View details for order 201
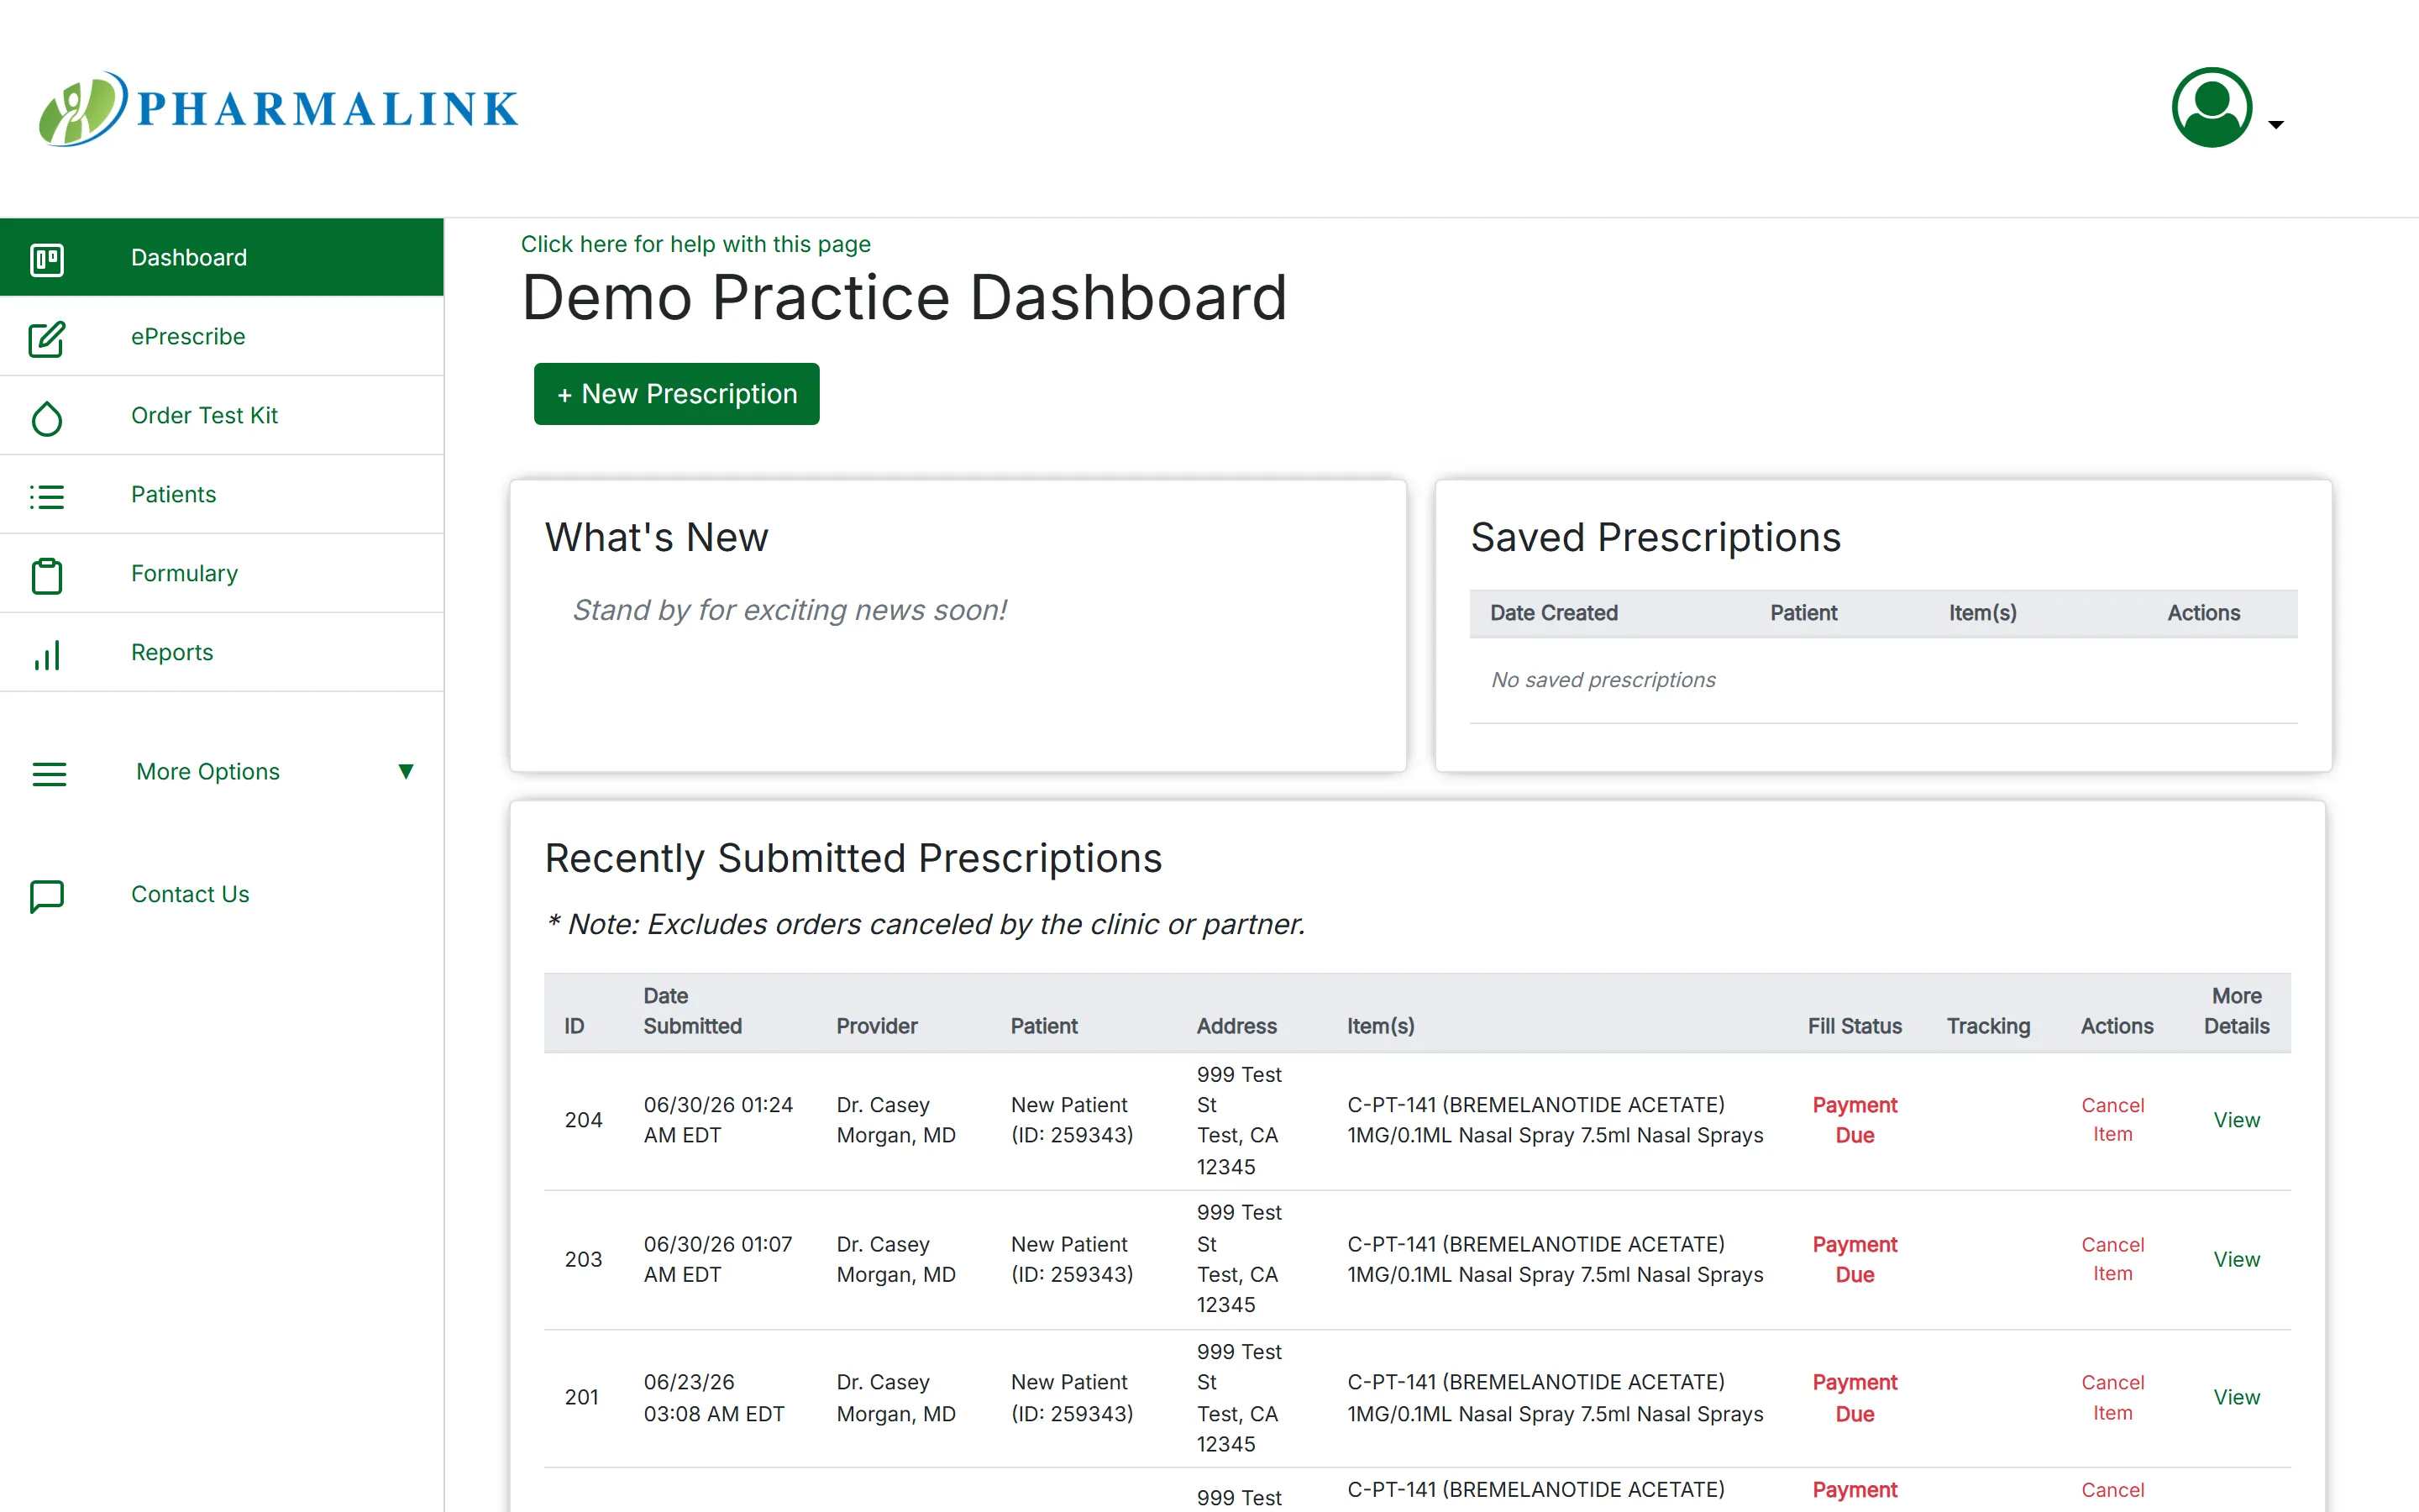The height and width of the screenshot is (1512, 2419). click(x=2236, y=1397)
